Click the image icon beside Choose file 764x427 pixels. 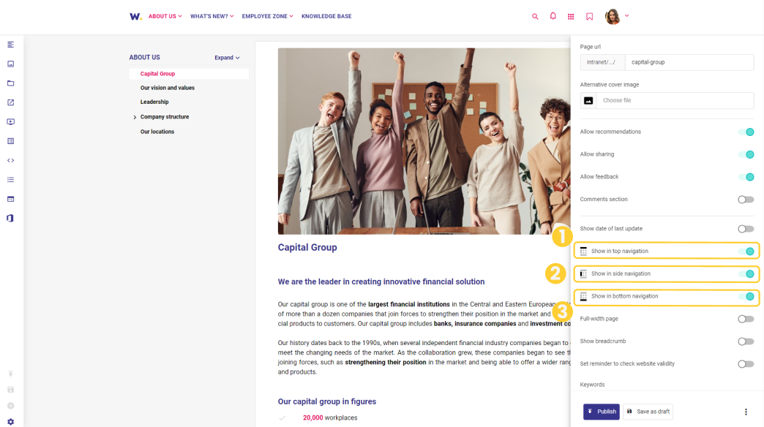(x=588, y=100)
